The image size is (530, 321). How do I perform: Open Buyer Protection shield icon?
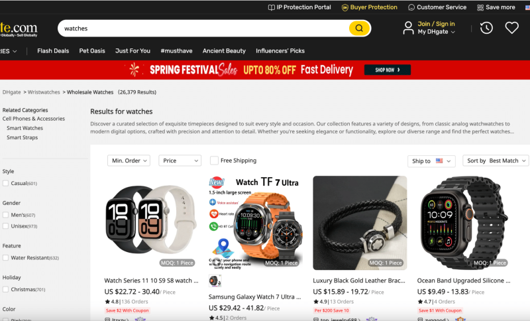click(x=344, y=7)
